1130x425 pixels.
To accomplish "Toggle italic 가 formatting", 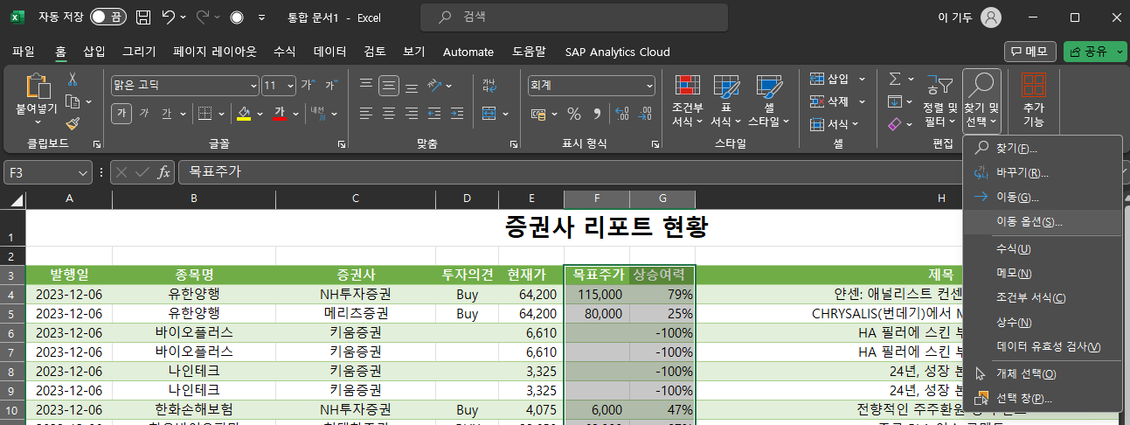I will (144, 113).
